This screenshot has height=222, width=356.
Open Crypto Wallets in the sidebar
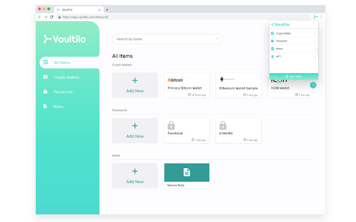pos(67,77)
